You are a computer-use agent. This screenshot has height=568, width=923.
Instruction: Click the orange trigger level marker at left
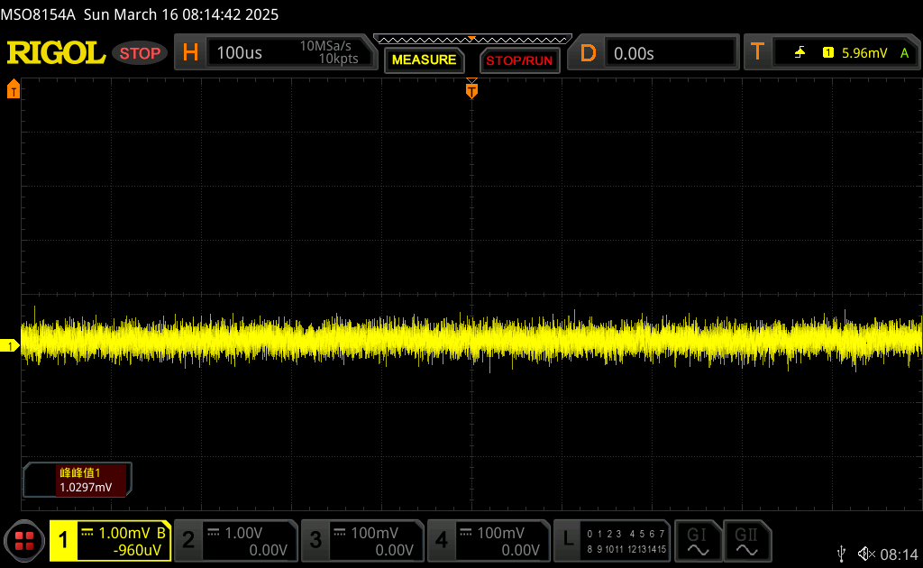coord(14,89)
